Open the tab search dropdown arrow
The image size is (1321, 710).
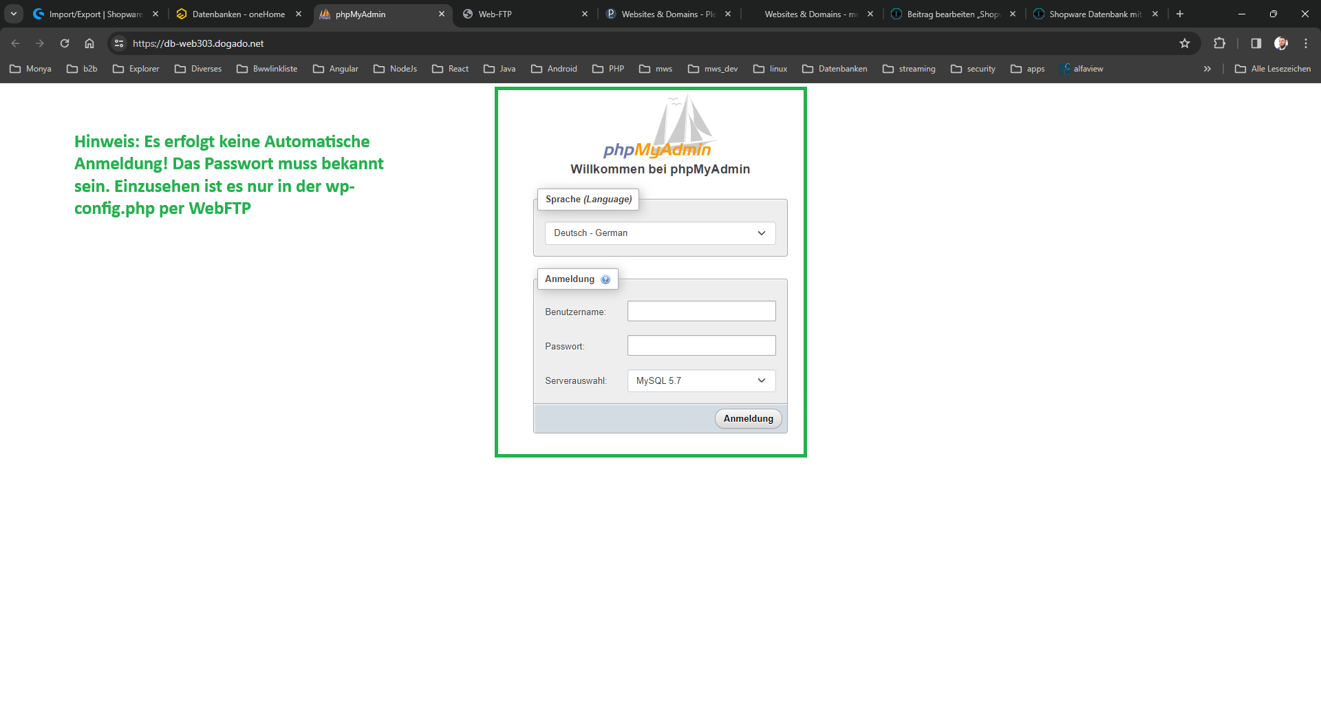point(14,14)
